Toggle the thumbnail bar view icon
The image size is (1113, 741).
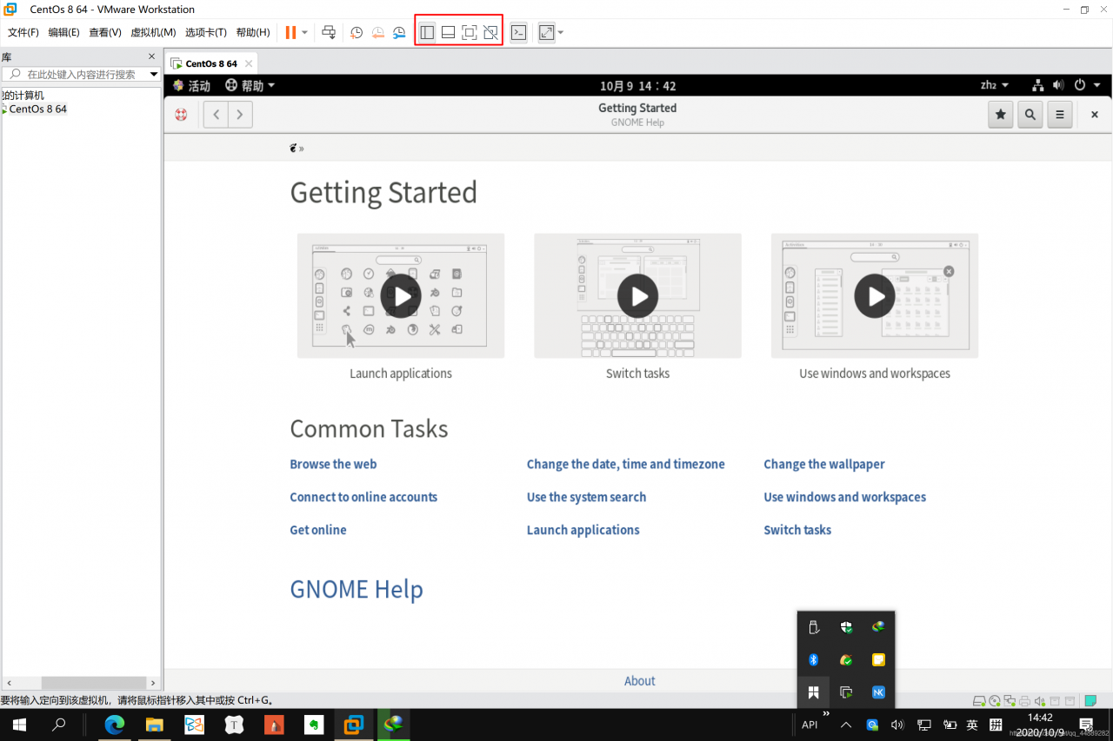(x=448, y=32)
